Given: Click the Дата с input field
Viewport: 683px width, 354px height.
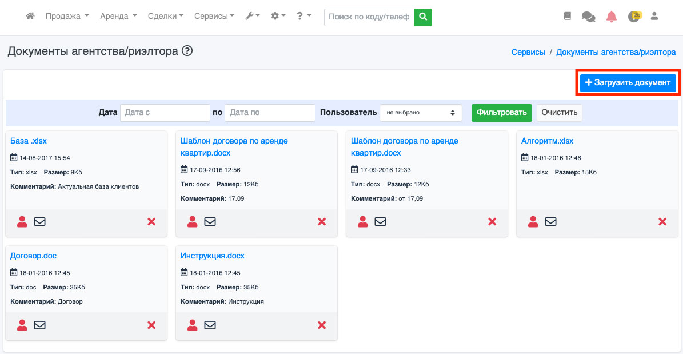Looking at the screenshot, I should [165, 113].
